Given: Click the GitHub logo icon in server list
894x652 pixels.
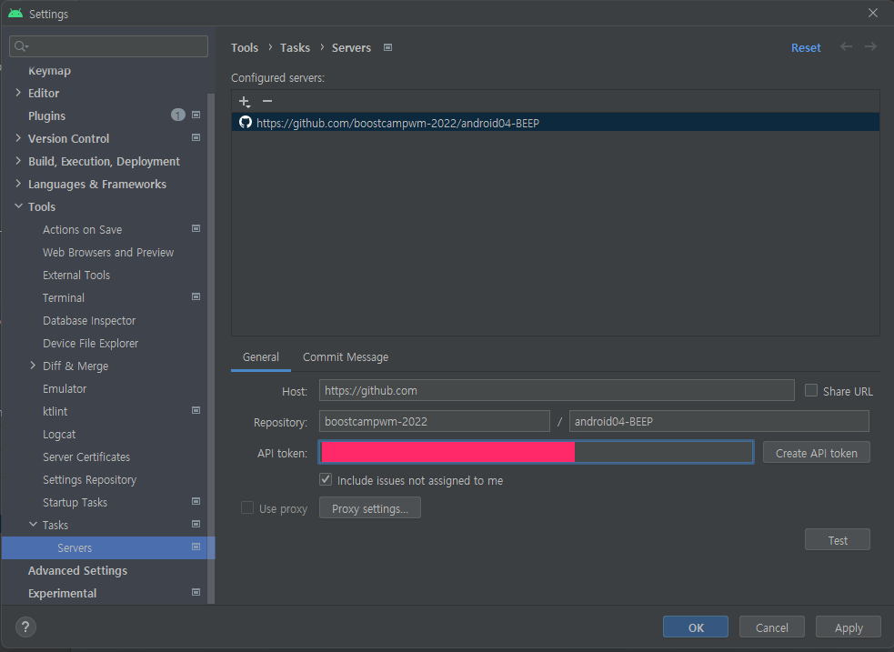Looking at the screenshot, I should [246, 123].
